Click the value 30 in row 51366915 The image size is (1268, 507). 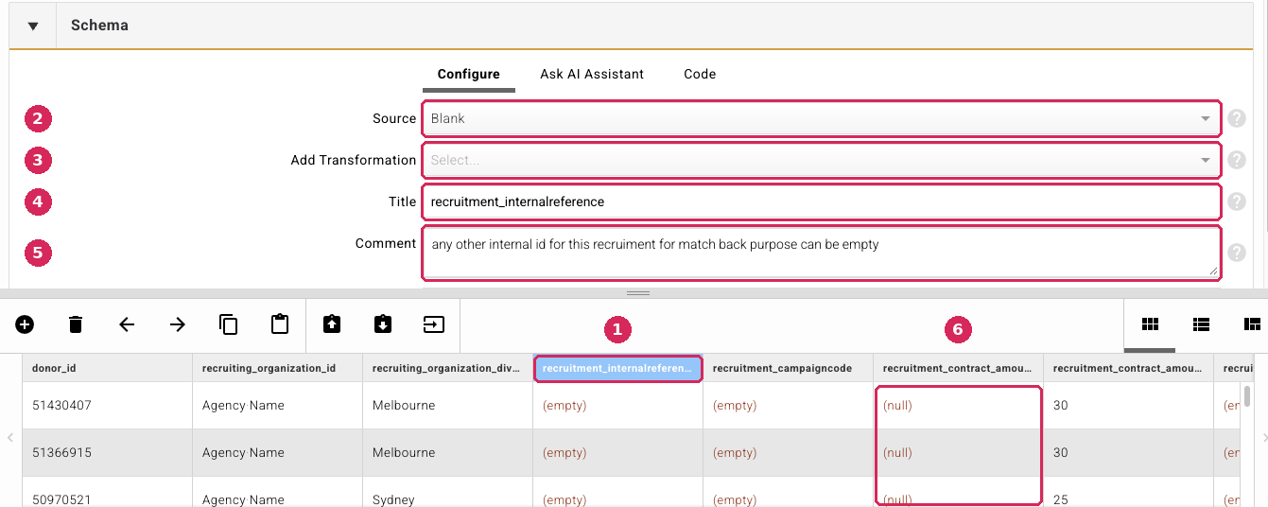(x=1128, y=452)
